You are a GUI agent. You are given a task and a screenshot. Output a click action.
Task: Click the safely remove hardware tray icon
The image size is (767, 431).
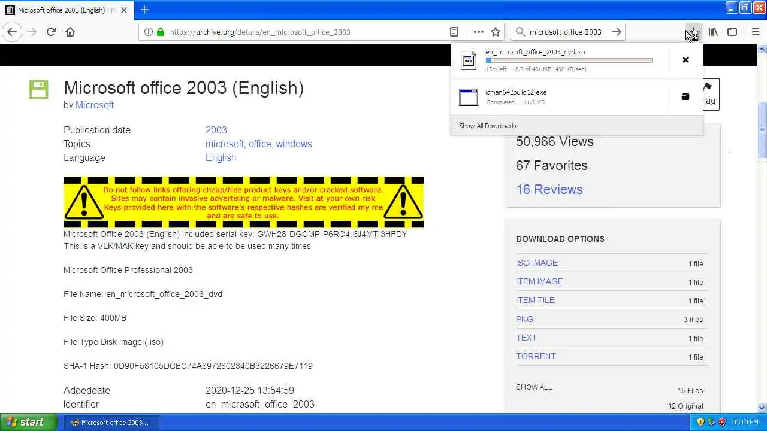click(712, 422)
